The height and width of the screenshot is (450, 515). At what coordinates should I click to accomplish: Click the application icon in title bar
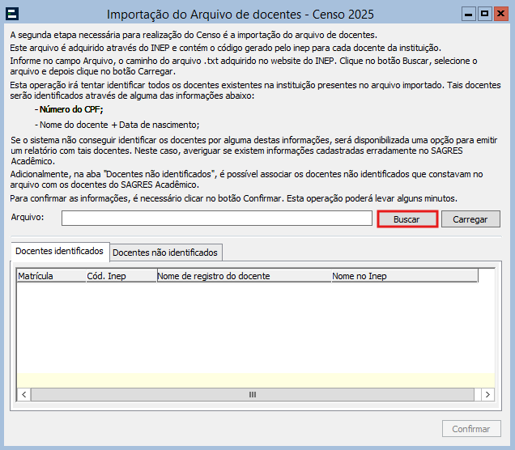point(12,14)
